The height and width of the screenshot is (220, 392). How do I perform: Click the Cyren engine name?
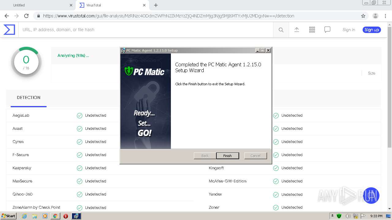(x=18, y=142)
